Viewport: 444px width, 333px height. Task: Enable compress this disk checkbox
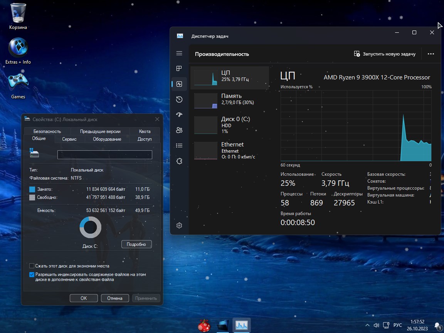tap(32, 266)
